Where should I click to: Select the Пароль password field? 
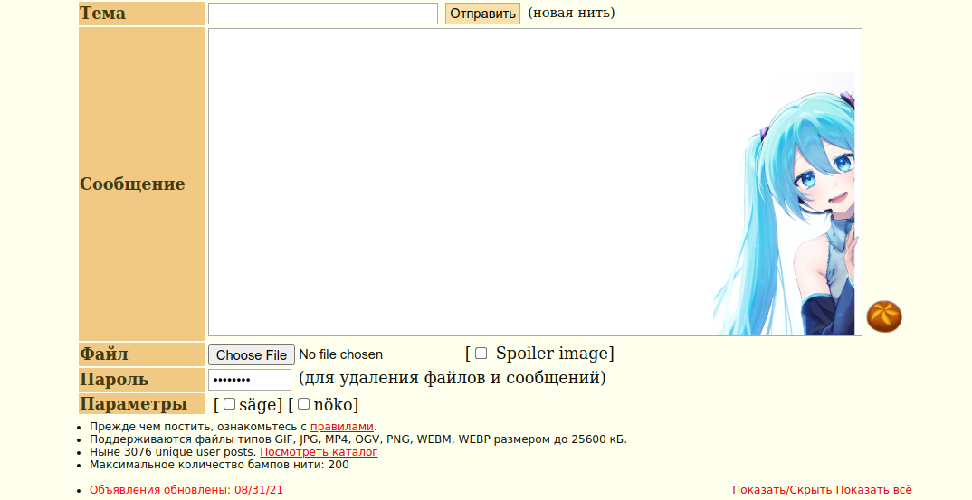[x=250, y=379]
